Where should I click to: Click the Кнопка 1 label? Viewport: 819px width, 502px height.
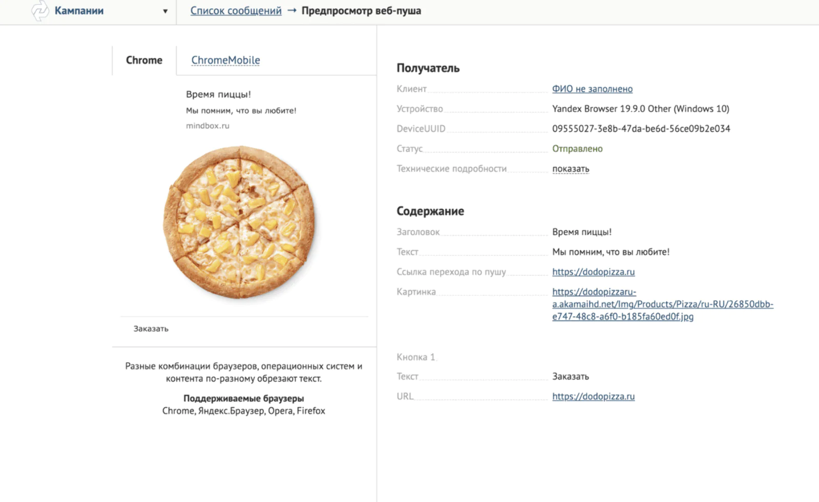pyautogui.click(x=415, y=357)
